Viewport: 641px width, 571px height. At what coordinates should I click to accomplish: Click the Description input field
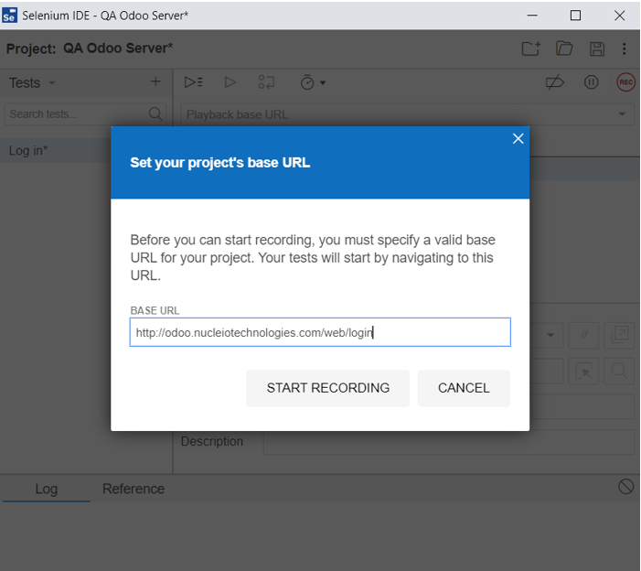pyautogui.click(x=449, y=442)
